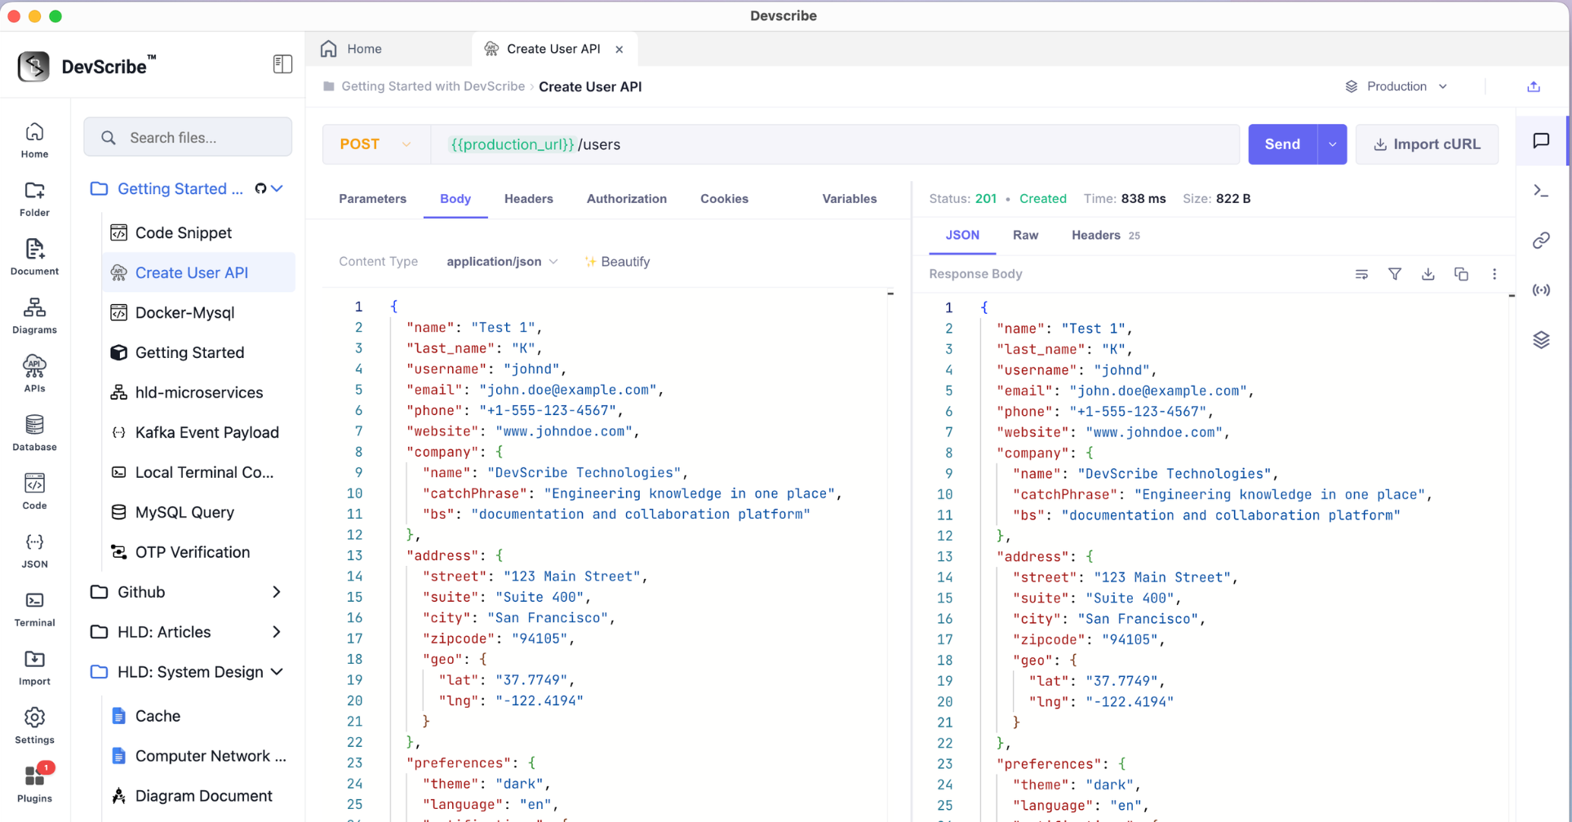Open Database section in sidebar

[34, 433]
